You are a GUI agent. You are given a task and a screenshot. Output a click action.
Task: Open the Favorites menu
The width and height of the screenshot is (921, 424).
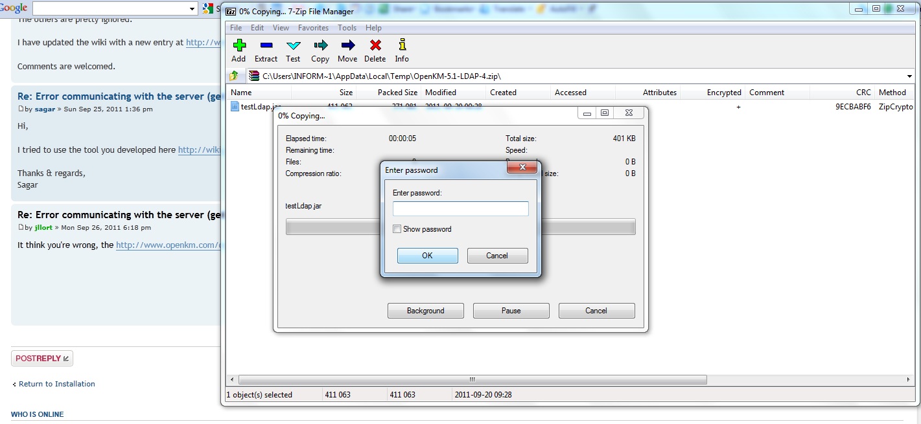314,28
